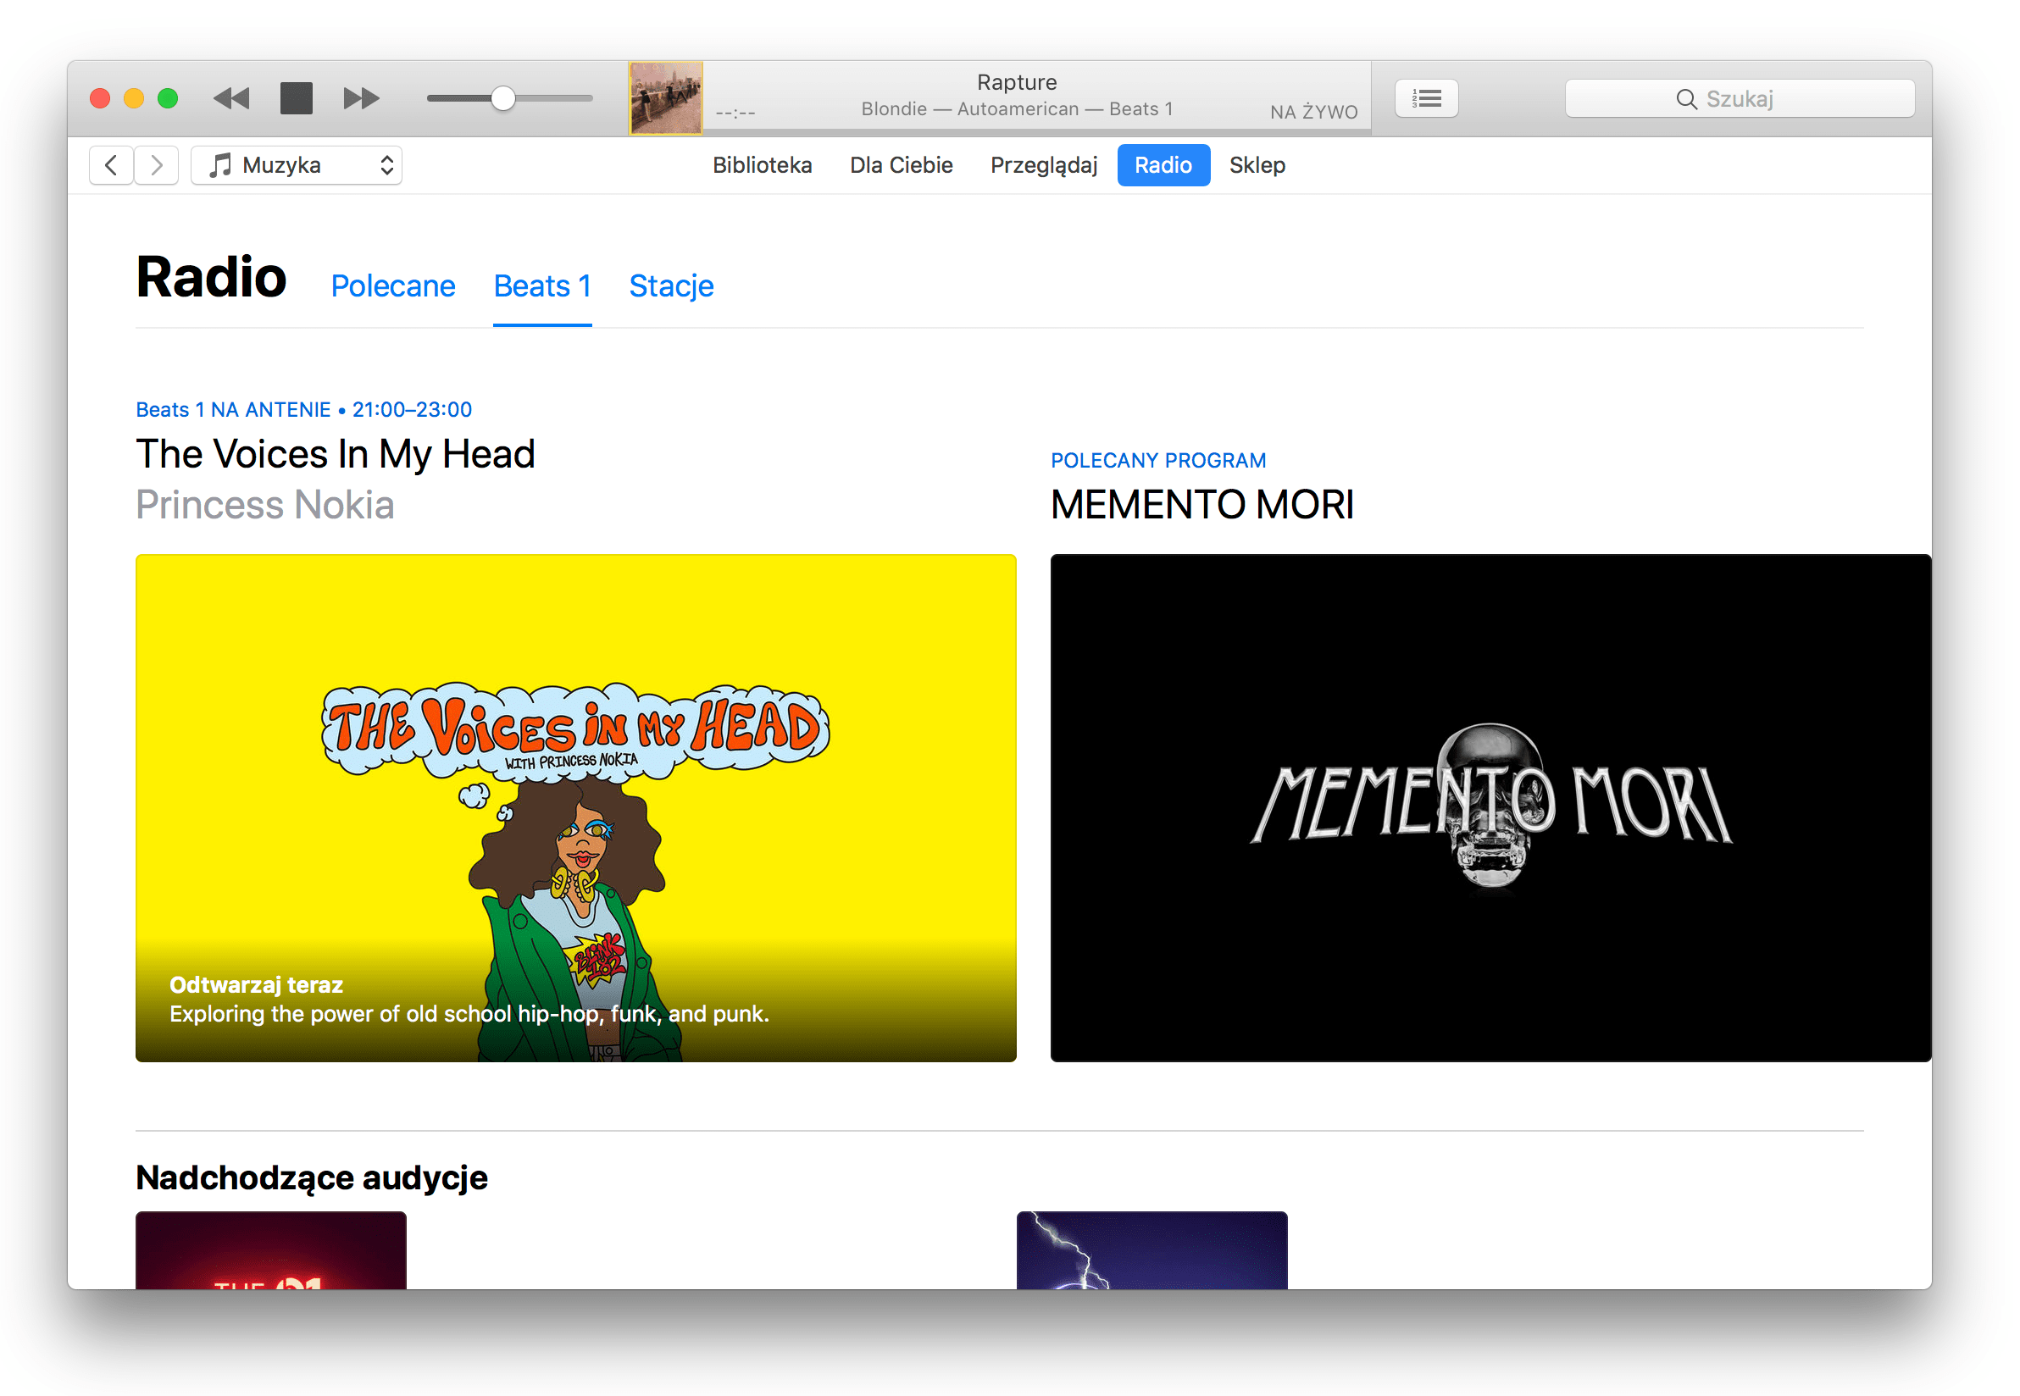The height and width of the screenshot is (1396, 2020).
Task: Go forward with the right chevron
Action: tap(157, 165)
